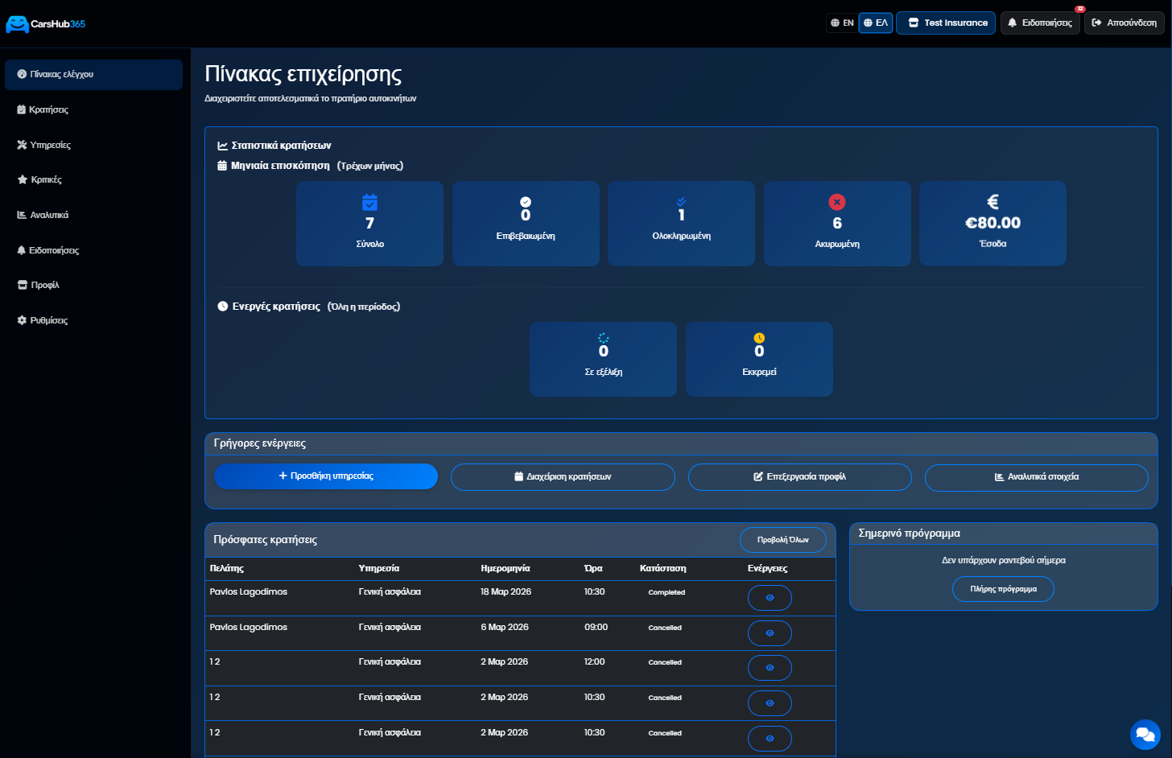This screenshot has height=758, width=1172.
Task: Open Κρατήσεις in the sidebar
Action: (x=48, y=109)
